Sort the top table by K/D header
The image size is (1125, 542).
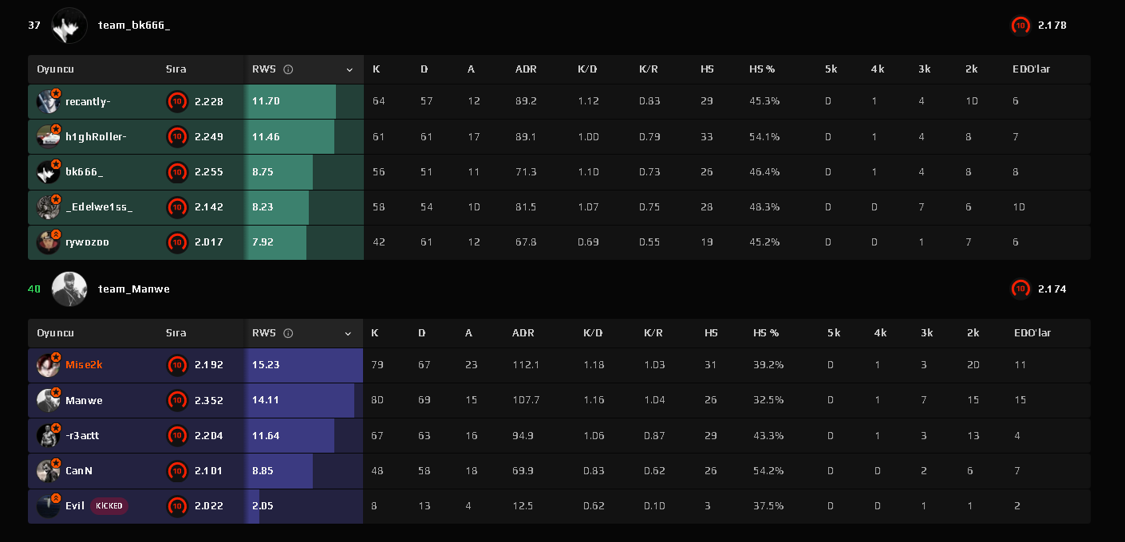[587, 69]
